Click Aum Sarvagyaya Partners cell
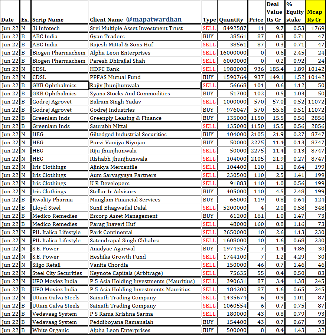 [x=145, y=175]
